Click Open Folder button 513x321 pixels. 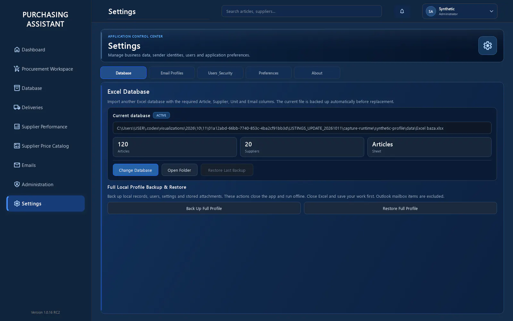click(x=180, y=170)
